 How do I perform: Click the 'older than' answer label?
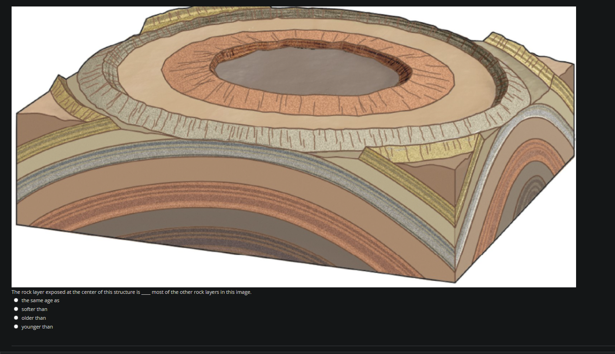click(x=34, y=317)
